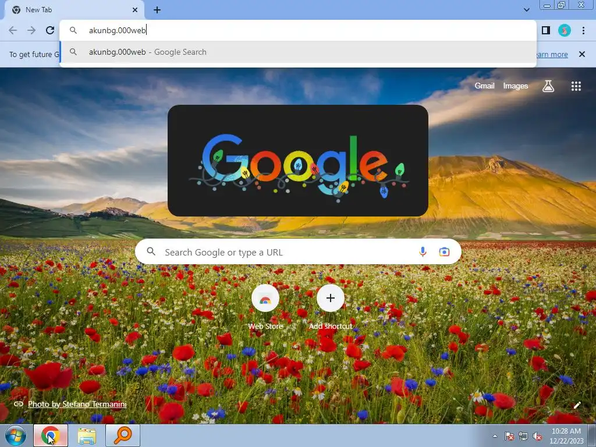596x447 pixels.
Task: Open Photo by Stefano Termanini link
Action: [77, 404]
